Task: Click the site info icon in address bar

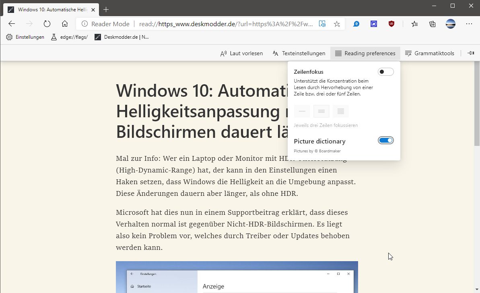Action: coord(84,24)
